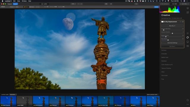The width and height of the screenshot is (190, 107).
Task: Open the Edit menu in the menu bar
Action: coord(14,1)
